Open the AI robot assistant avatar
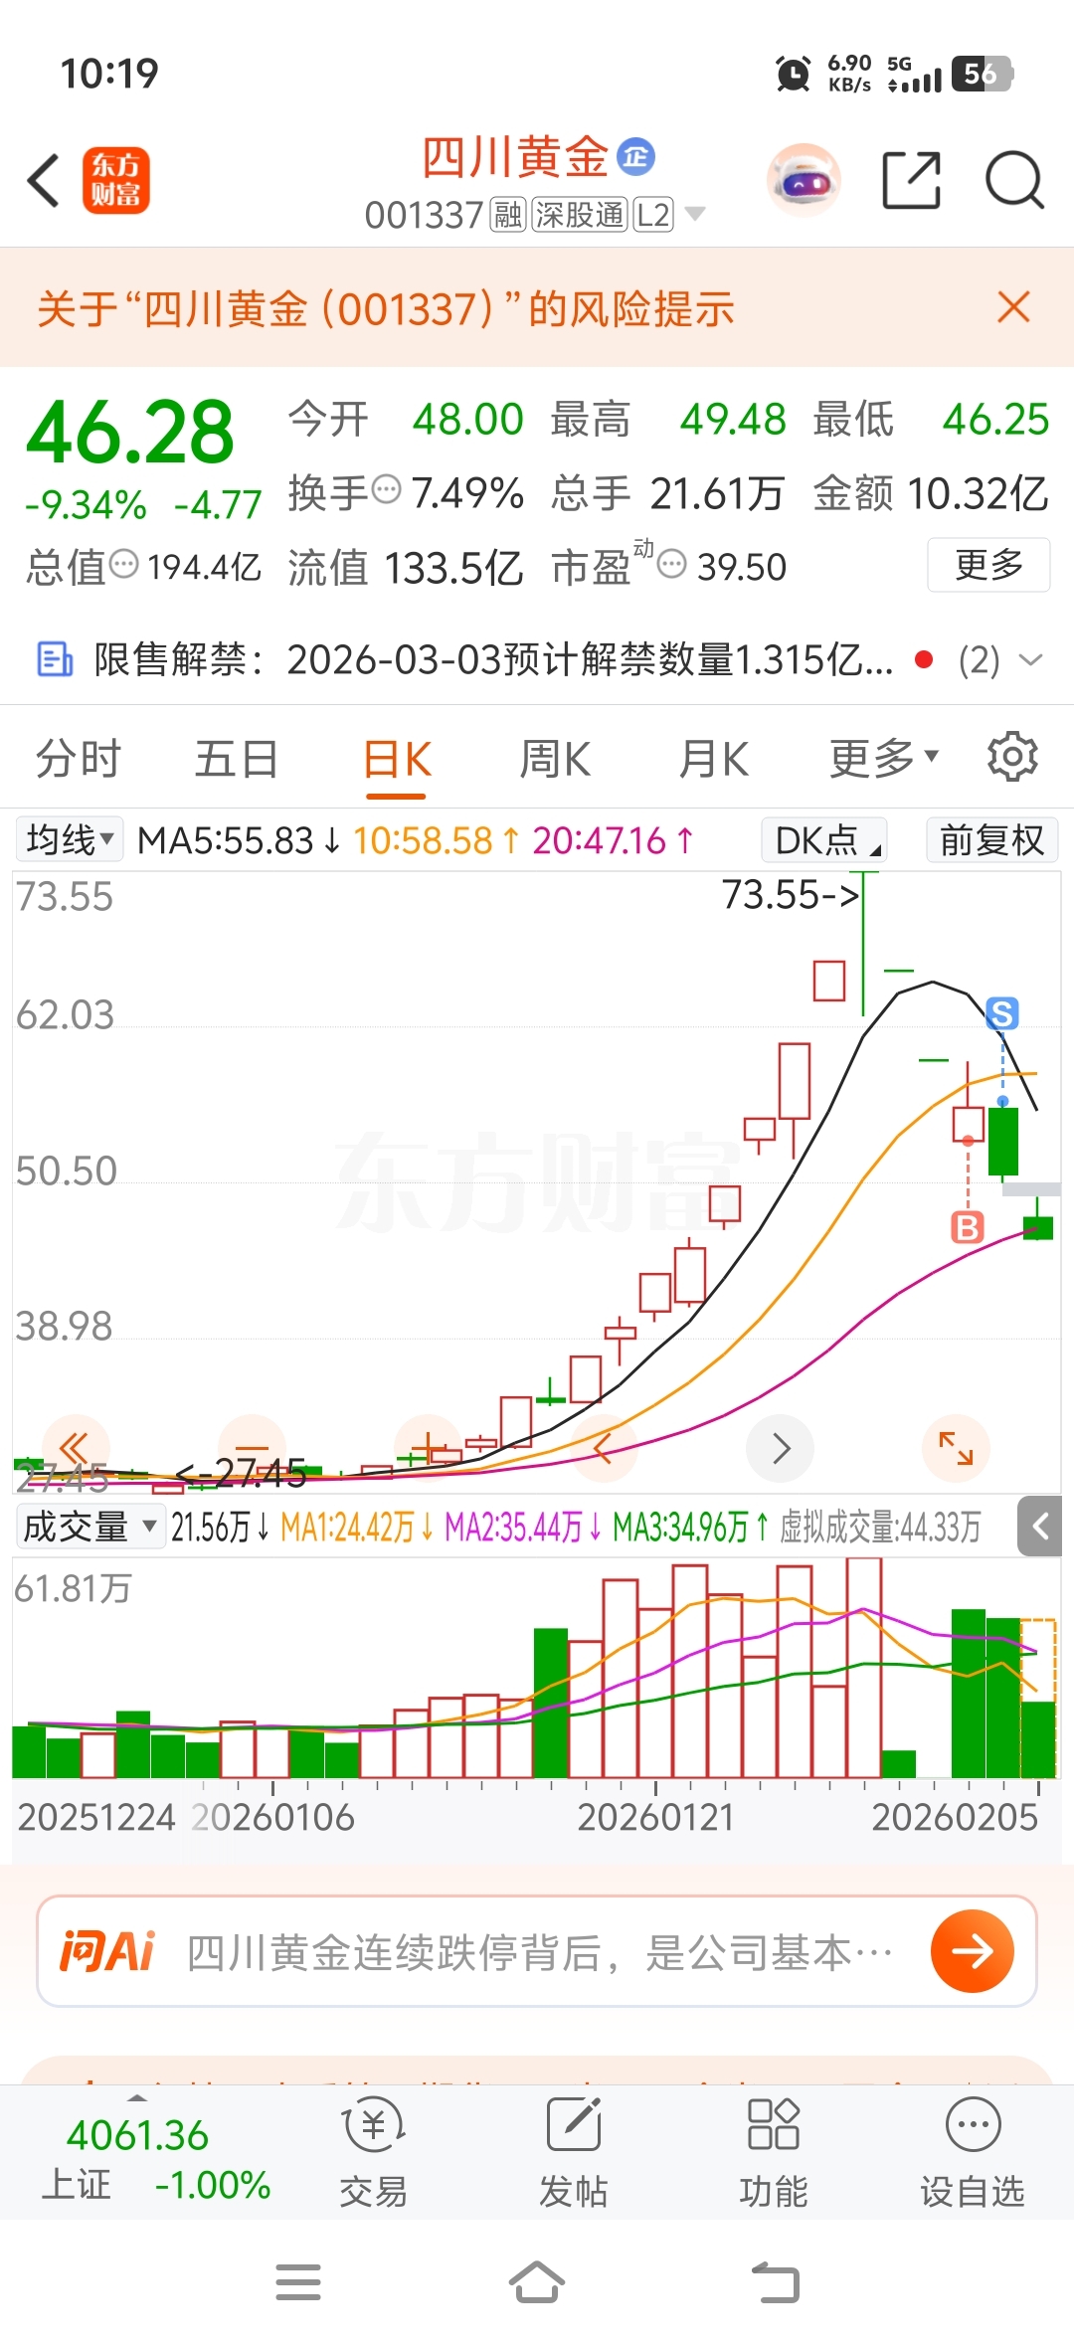Viewport: 1074px width, 2345px height. click(x=804, y=180)
